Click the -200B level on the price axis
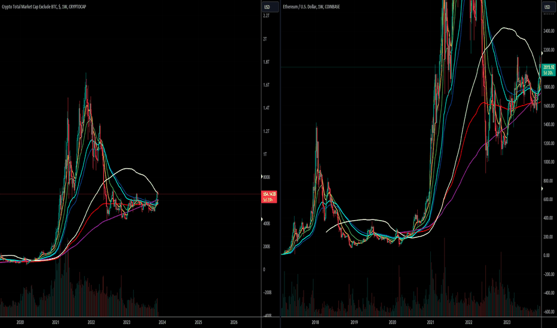The width and height of the screenshot is (557, 328). (267, 293)
